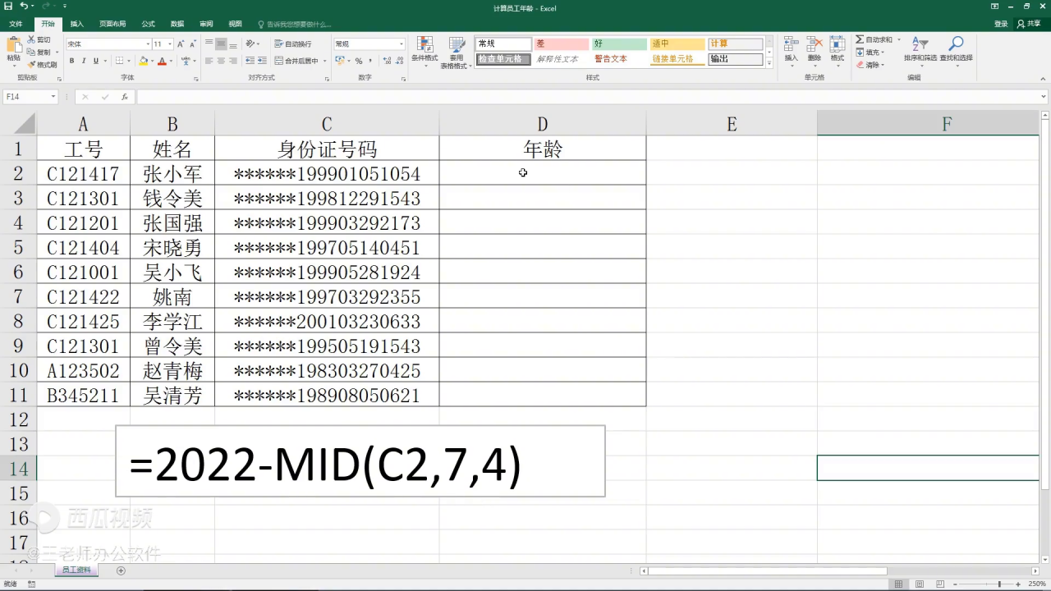The width and height of the screenshot is (1051, 591).
Task: Click the comma style icon
Action: tap(369, 61)
